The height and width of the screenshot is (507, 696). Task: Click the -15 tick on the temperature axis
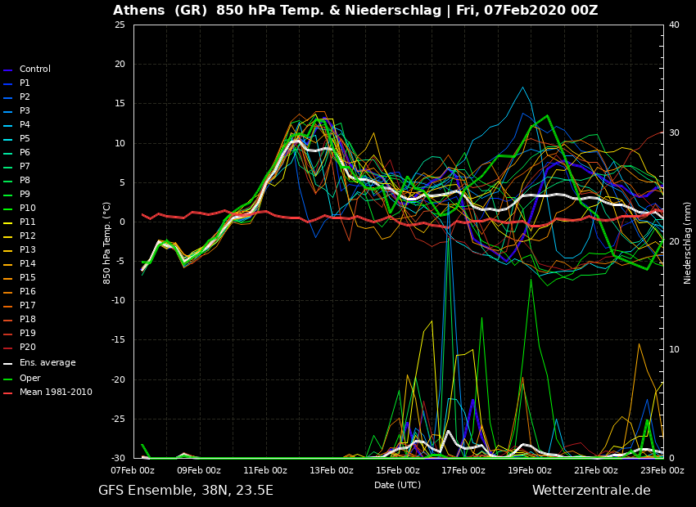(x=118, y=340)
